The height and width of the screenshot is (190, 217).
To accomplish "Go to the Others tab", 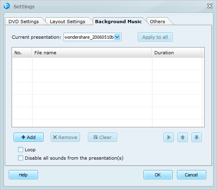I will pos(157,22).
